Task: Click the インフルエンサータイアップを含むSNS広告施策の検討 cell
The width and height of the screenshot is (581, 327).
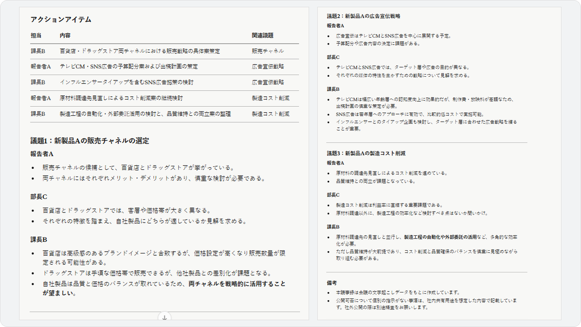Action: point(127,83)
